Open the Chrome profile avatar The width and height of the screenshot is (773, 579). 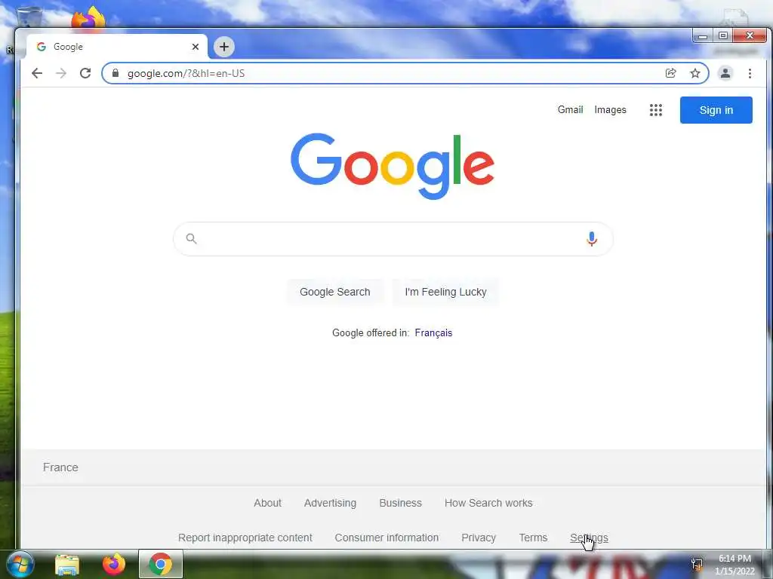pyautogui.click(x=725, y=73)
